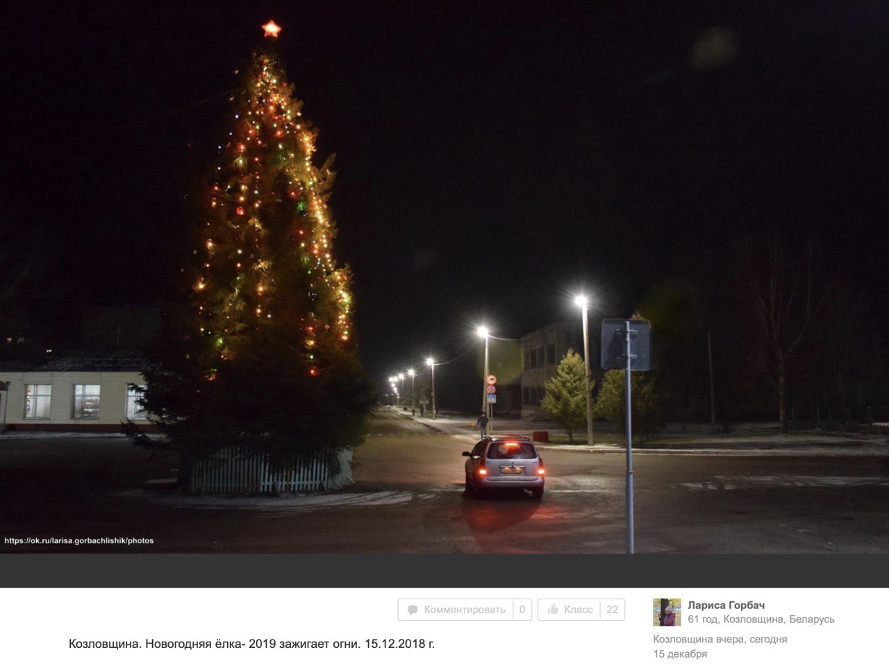
Task: Open the Лариса Горбач profile name link
Action: pyautogui.click(x=726, y=605)
